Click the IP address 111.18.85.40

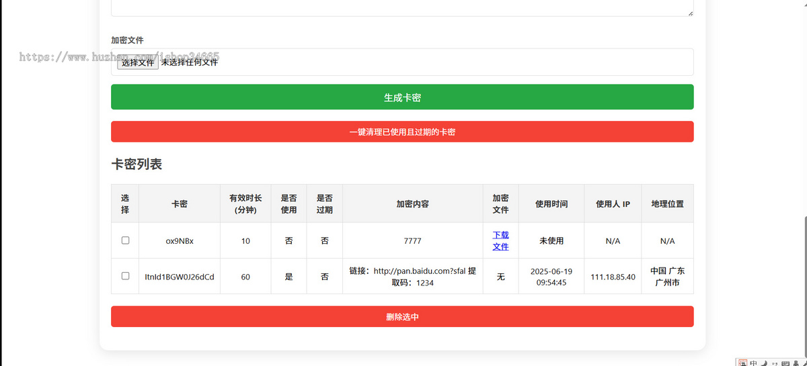click(x=613, y=277)
